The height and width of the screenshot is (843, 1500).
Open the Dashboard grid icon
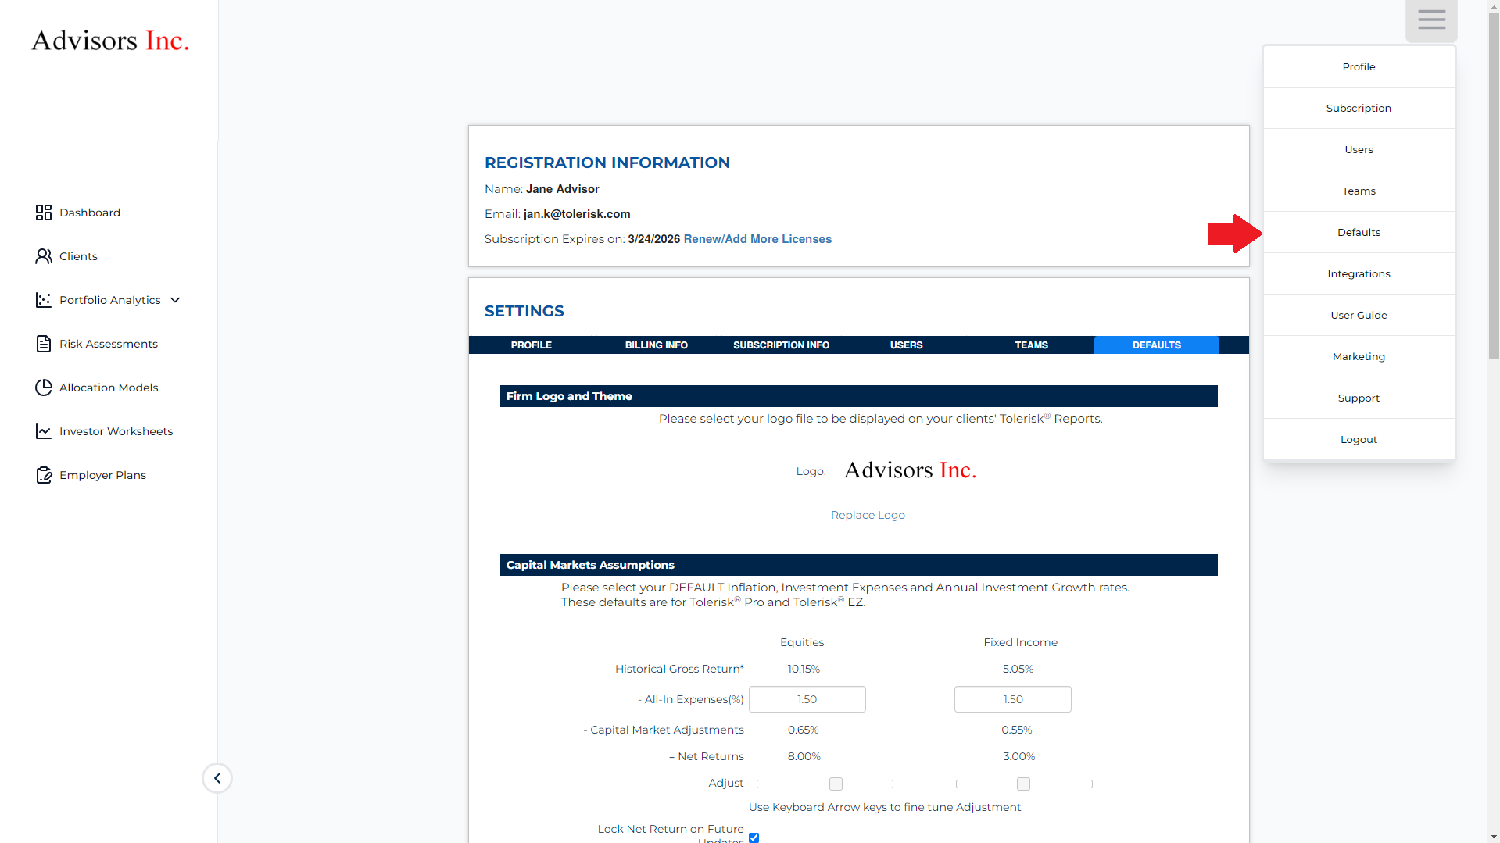(x=44, y=213)
